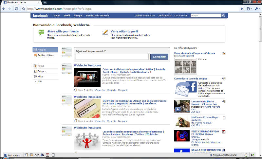Click the address bar URL field
Image resolution: width=262 pixels, height=159 pixels.
132,9
